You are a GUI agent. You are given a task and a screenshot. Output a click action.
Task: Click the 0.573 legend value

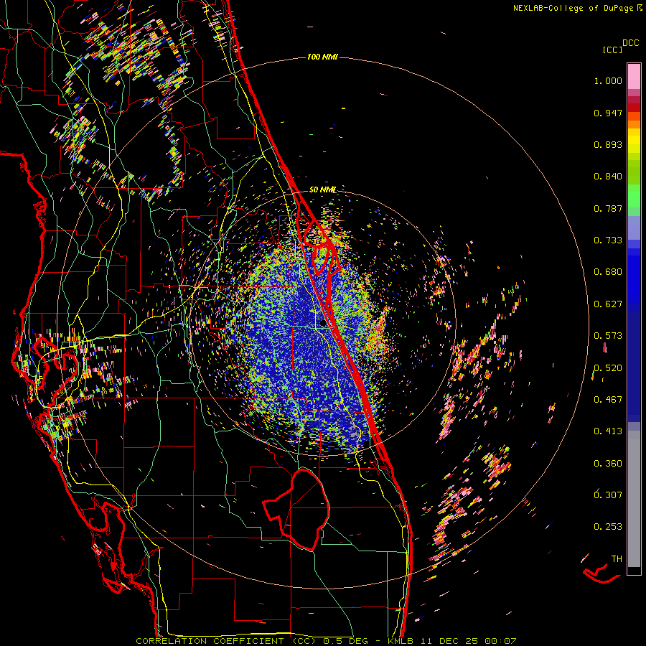tap(608, 336)
